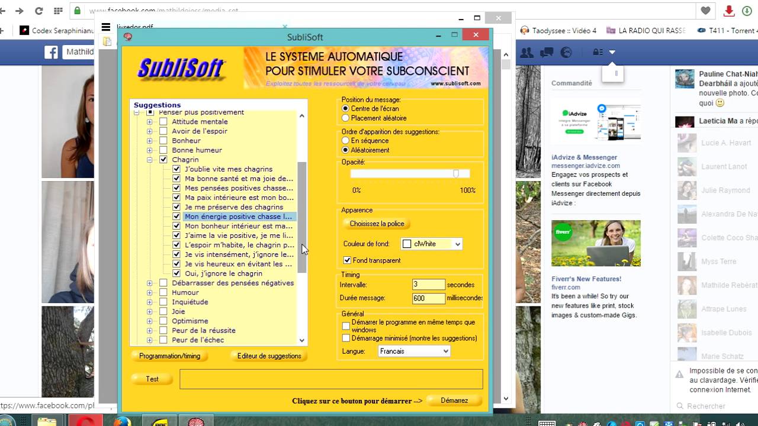Image resolution: width=758 pixels, height=426 pixels.
Task: Open the on-screen keyboard tray icon
Action: coord(547,422)
